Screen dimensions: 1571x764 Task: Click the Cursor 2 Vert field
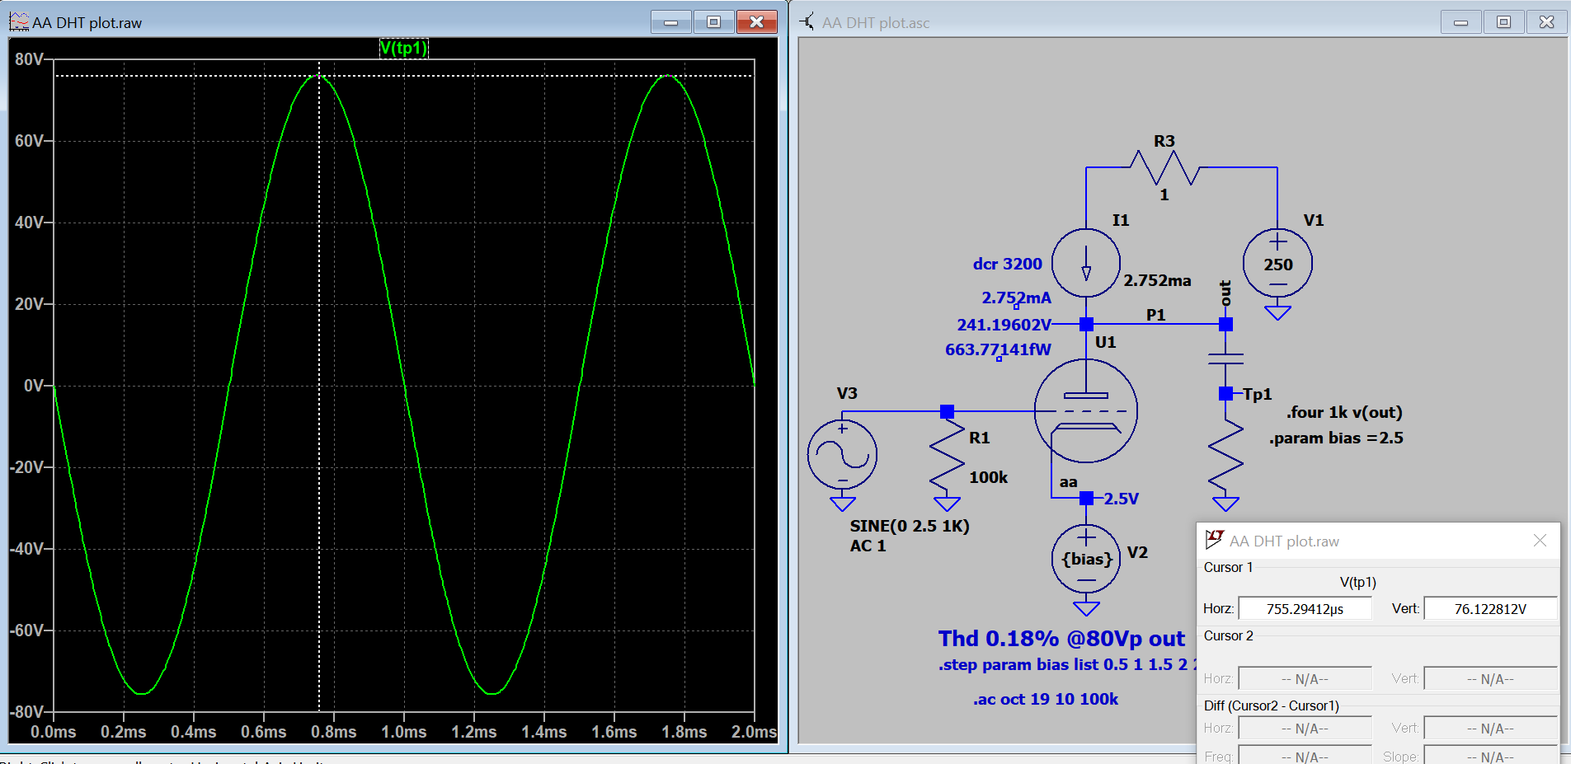click(1490, 678)
